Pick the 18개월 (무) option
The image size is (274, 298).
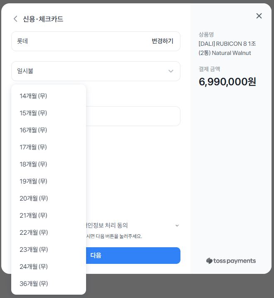tap(34, 164)
